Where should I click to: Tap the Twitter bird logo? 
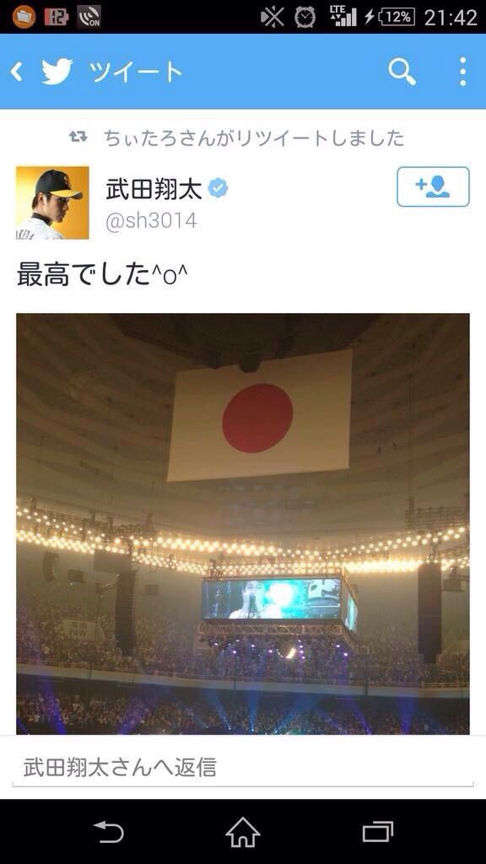click(x=57, y=72)
